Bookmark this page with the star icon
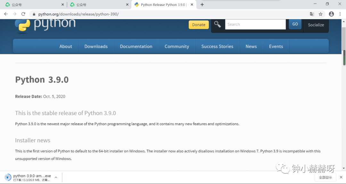Image resolution: width=346 pixels, height=184 pixels. (320, 14)
